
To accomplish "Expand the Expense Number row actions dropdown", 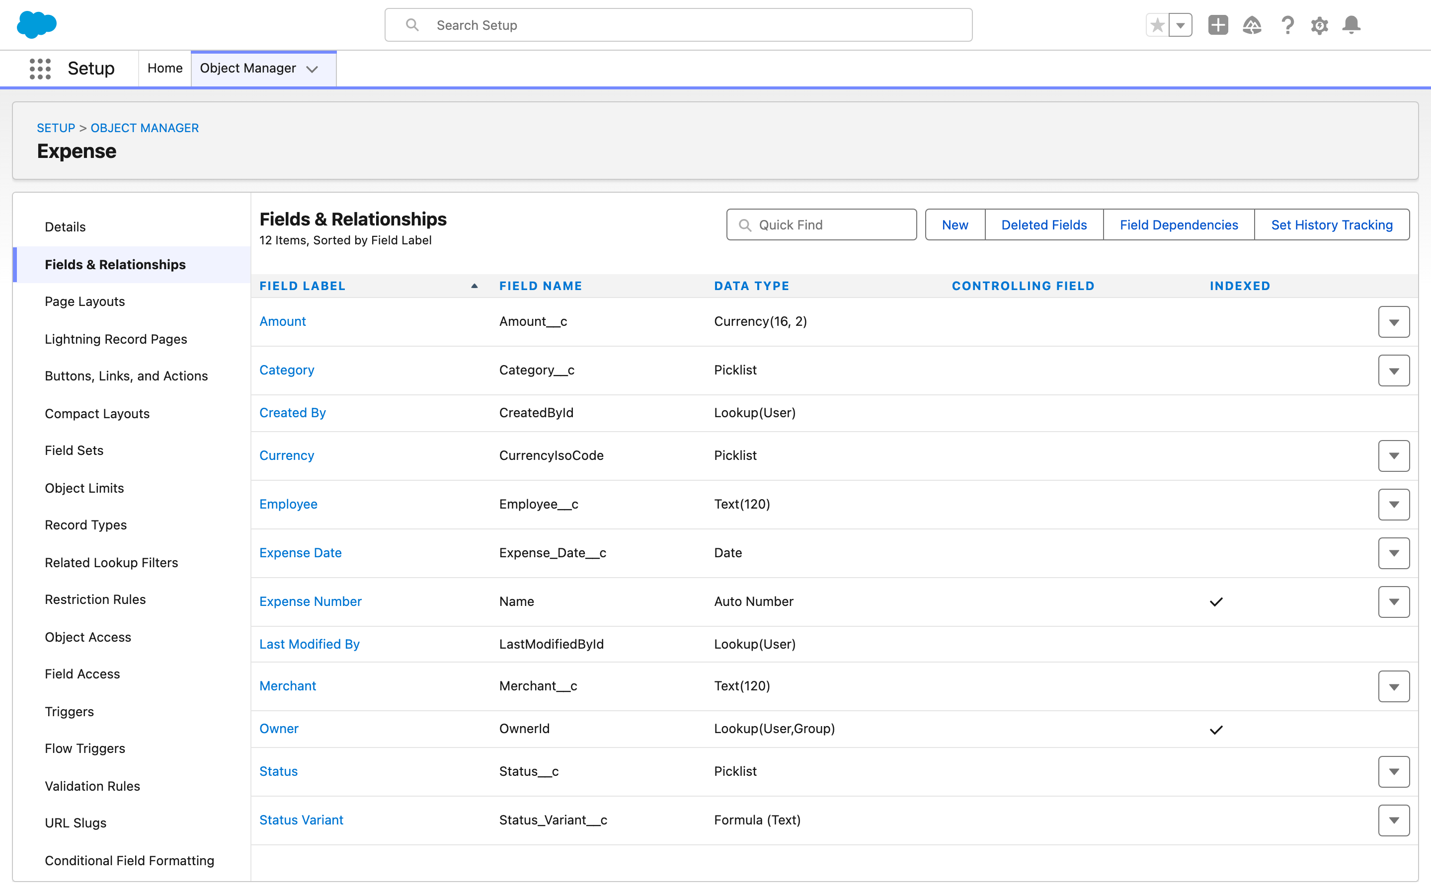I will pyautogui.click(x=1394, y=602).
